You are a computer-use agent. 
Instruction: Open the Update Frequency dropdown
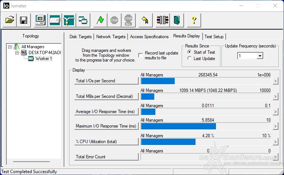click(x=260, y=56)
